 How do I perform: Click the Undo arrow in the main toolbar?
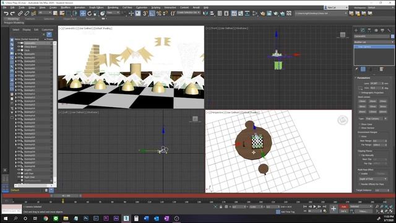[6, 14]
